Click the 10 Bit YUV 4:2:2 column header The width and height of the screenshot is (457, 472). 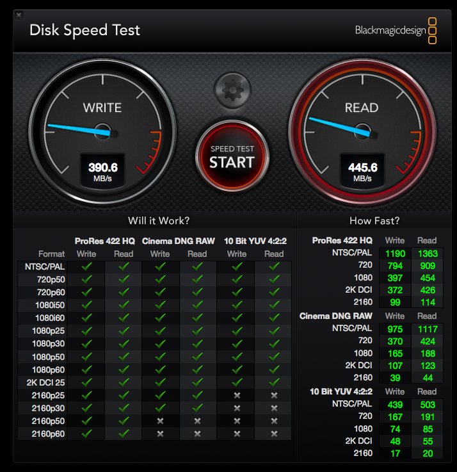coord(255,241)
